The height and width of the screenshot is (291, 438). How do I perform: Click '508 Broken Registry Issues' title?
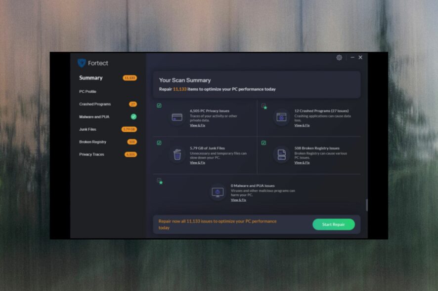[x=317, y=148]
